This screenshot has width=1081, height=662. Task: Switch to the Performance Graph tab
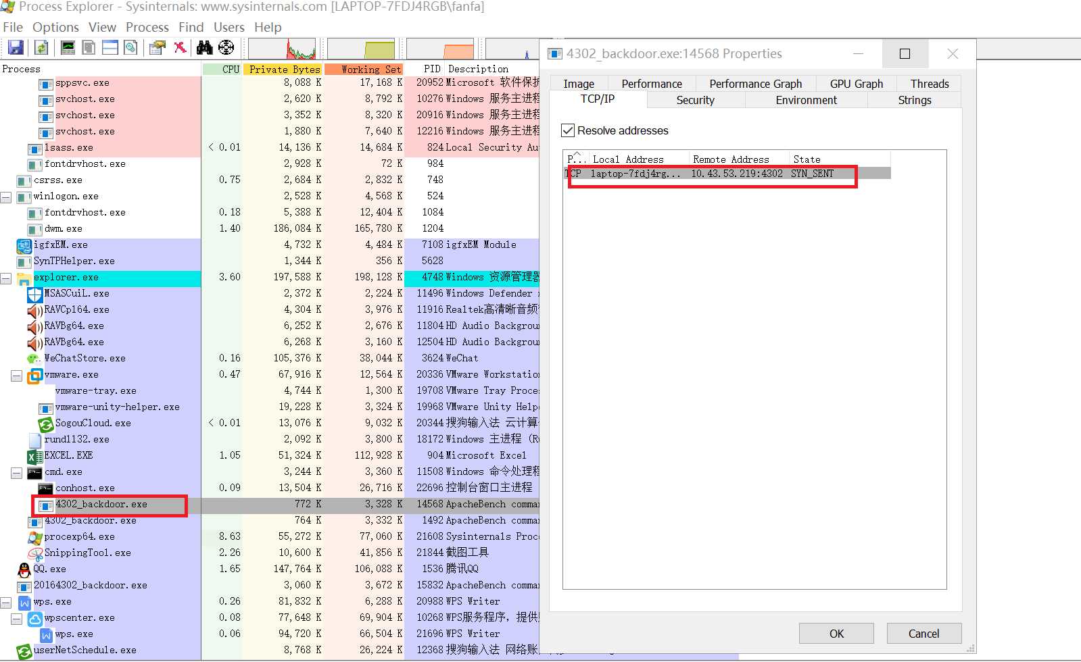click(x=755, y=84)
